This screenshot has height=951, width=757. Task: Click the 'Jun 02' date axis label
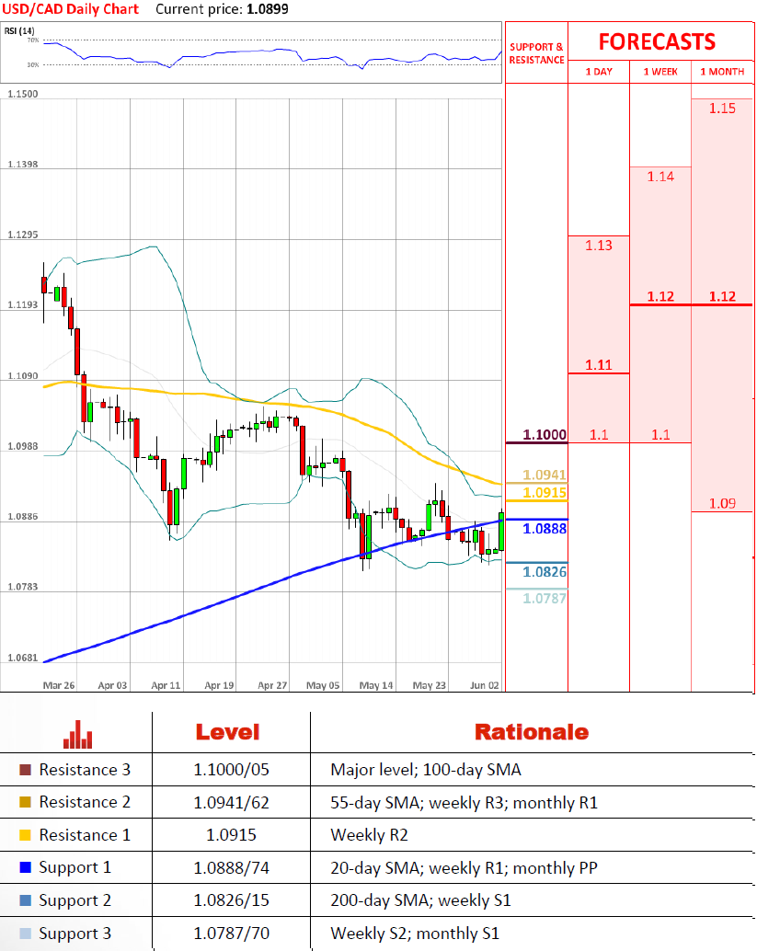(485, 685)
